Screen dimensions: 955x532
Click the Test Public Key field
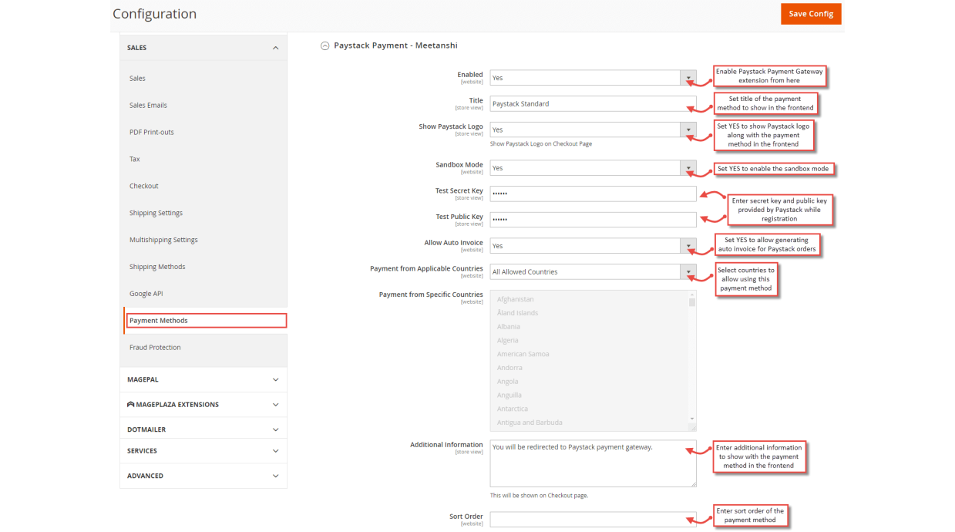coord(593,220)
